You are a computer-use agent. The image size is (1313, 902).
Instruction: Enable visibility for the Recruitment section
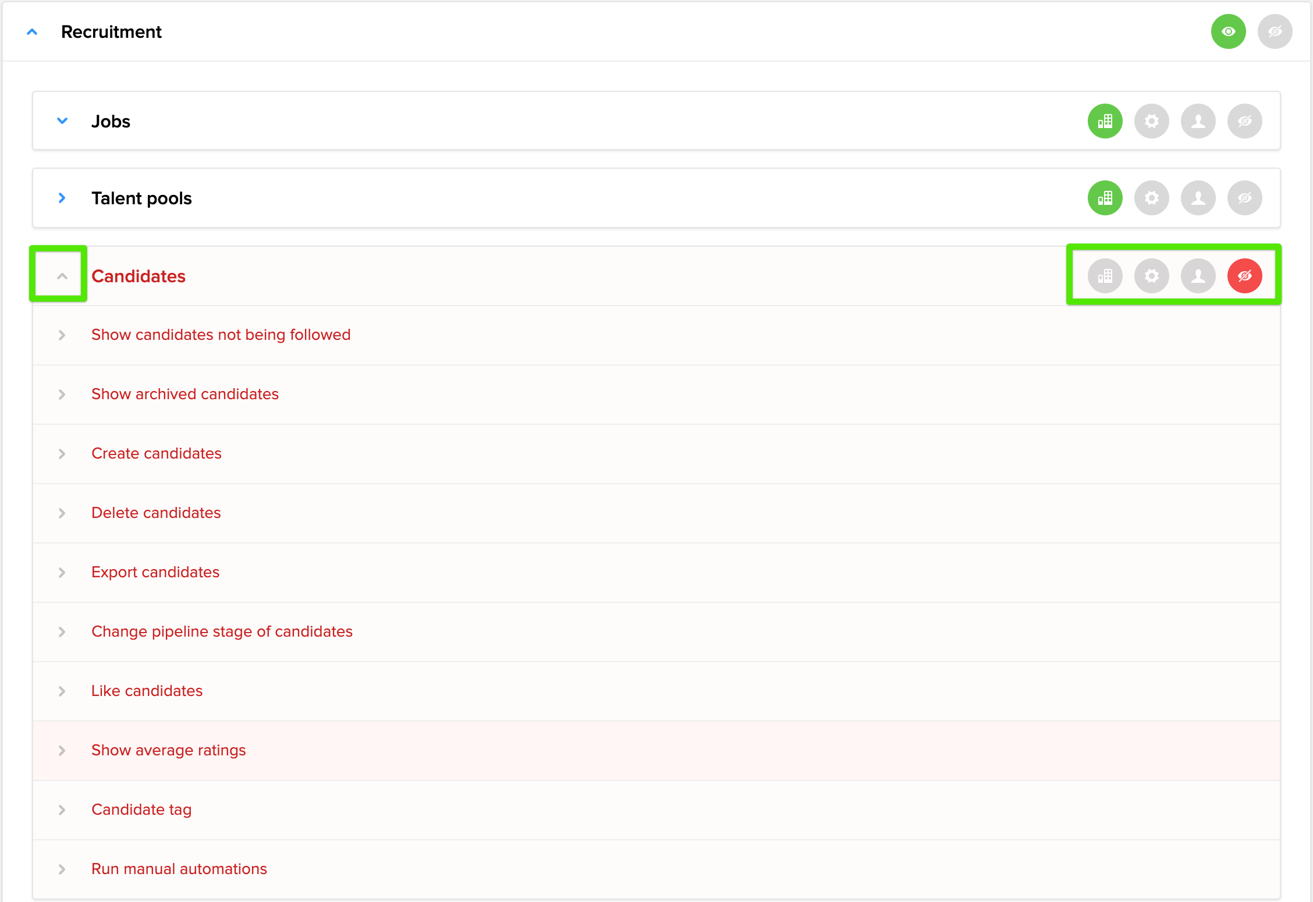pyautogui.click(x=1228, y=31)
